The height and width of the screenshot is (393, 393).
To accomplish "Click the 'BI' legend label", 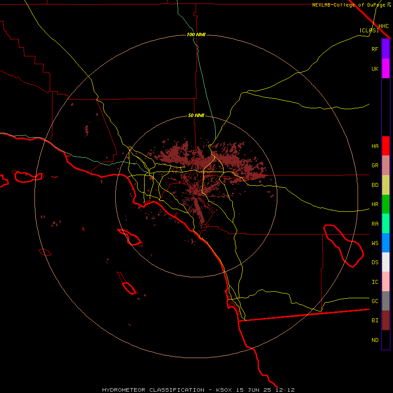I will pyautogui.click(x=375, y=321).
